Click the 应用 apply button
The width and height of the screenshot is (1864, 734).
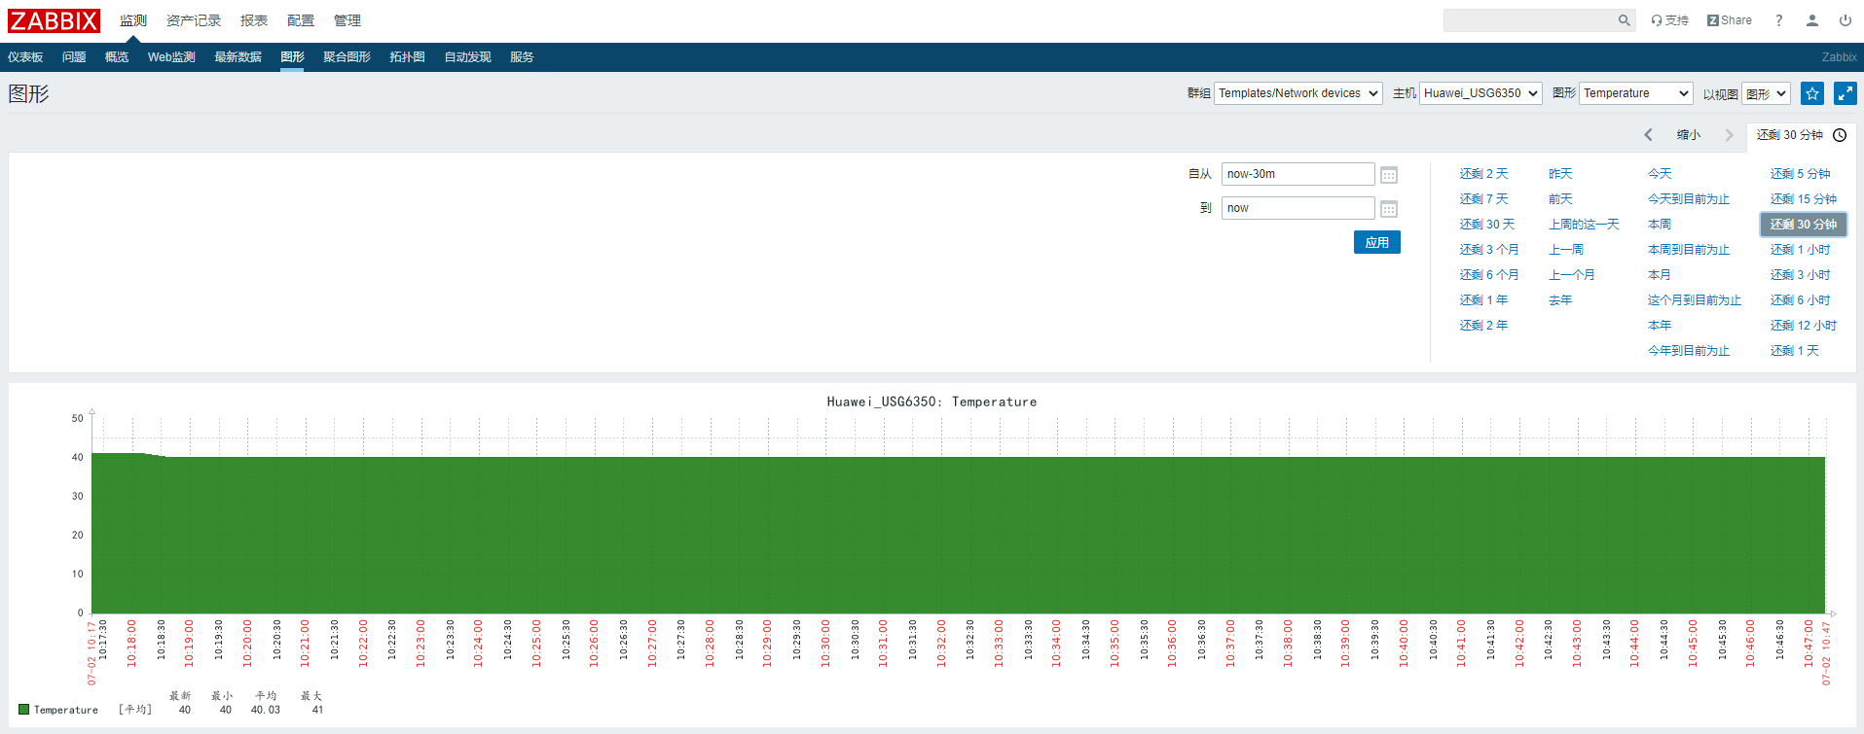pos(1377,242)
